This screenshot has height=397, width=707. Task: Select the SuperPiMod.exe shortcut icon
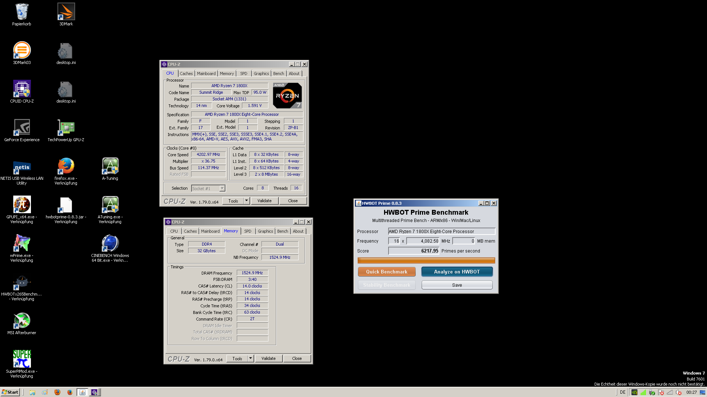coord(22,364)
